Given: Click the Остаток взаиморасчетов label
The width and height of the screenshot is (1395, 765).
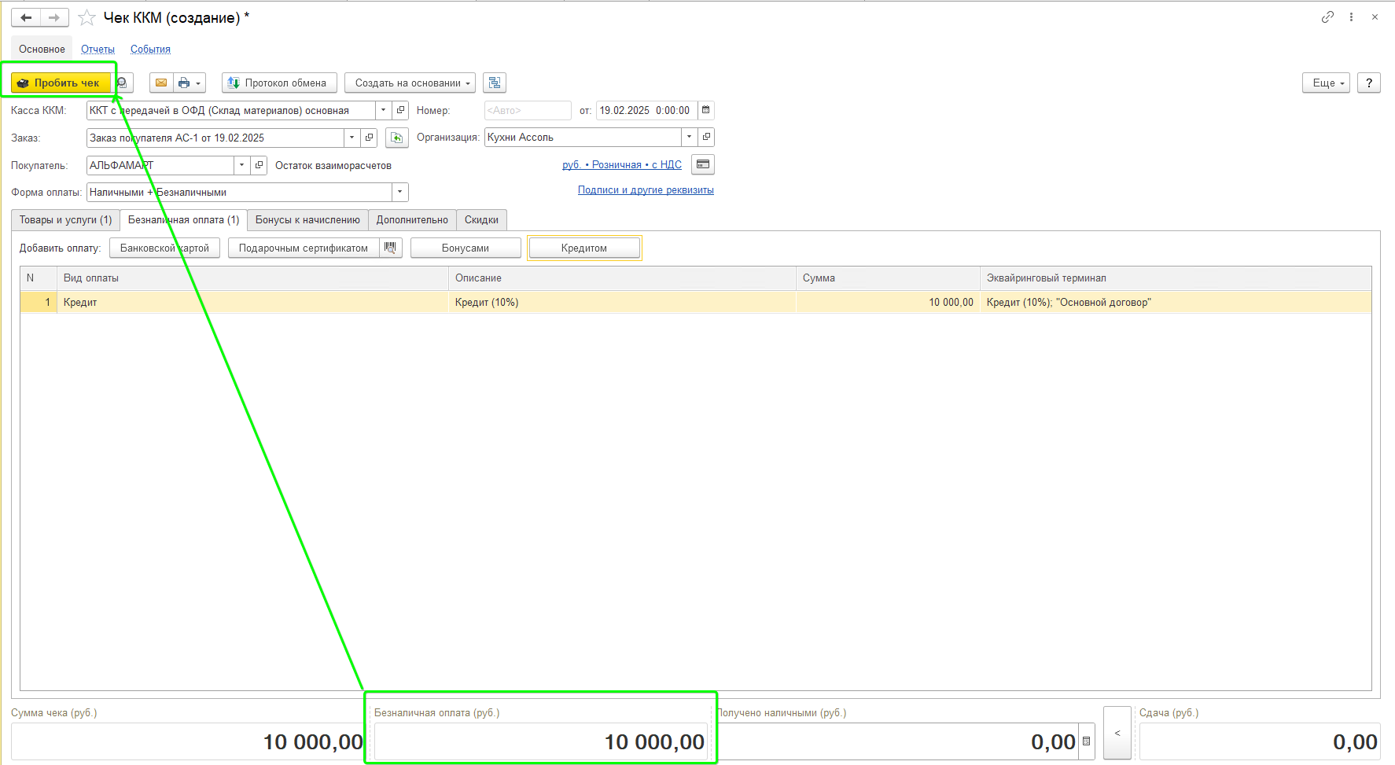Looking at the screenshot, I should 333,166.
